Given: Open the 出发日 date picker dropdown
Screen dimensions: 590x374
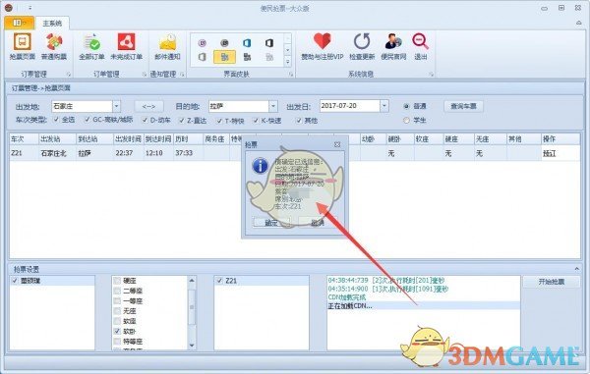Looking at the screenshot, I should [384, 106].
